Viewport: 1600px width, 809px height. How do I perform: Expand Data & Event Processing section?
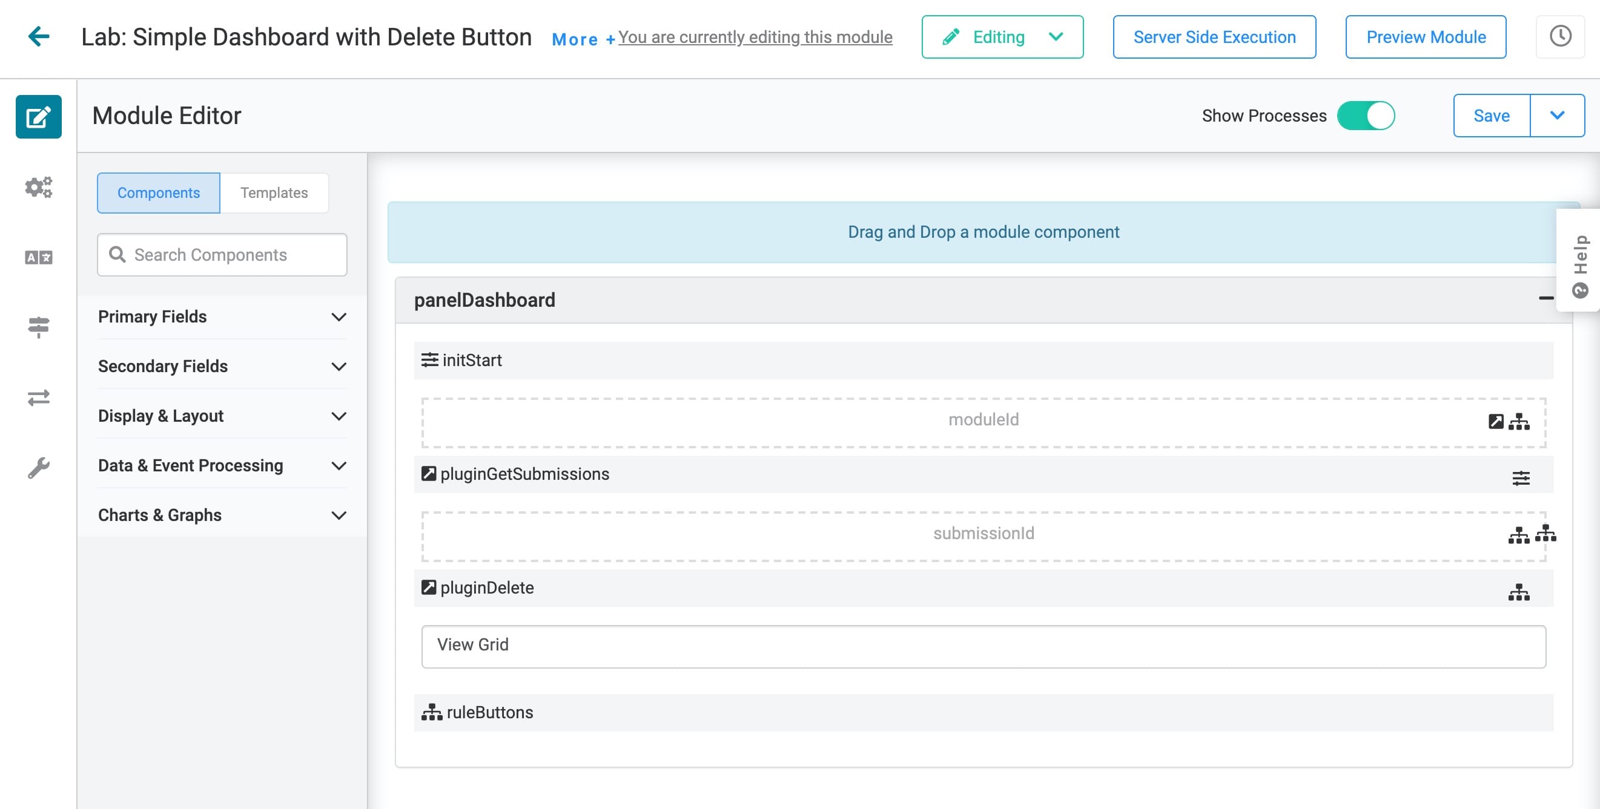click(x=222, y=465)
